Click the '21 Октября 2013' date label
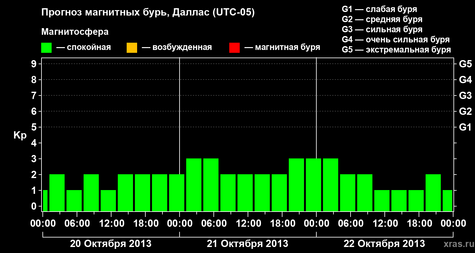 (x=247, y=244)
